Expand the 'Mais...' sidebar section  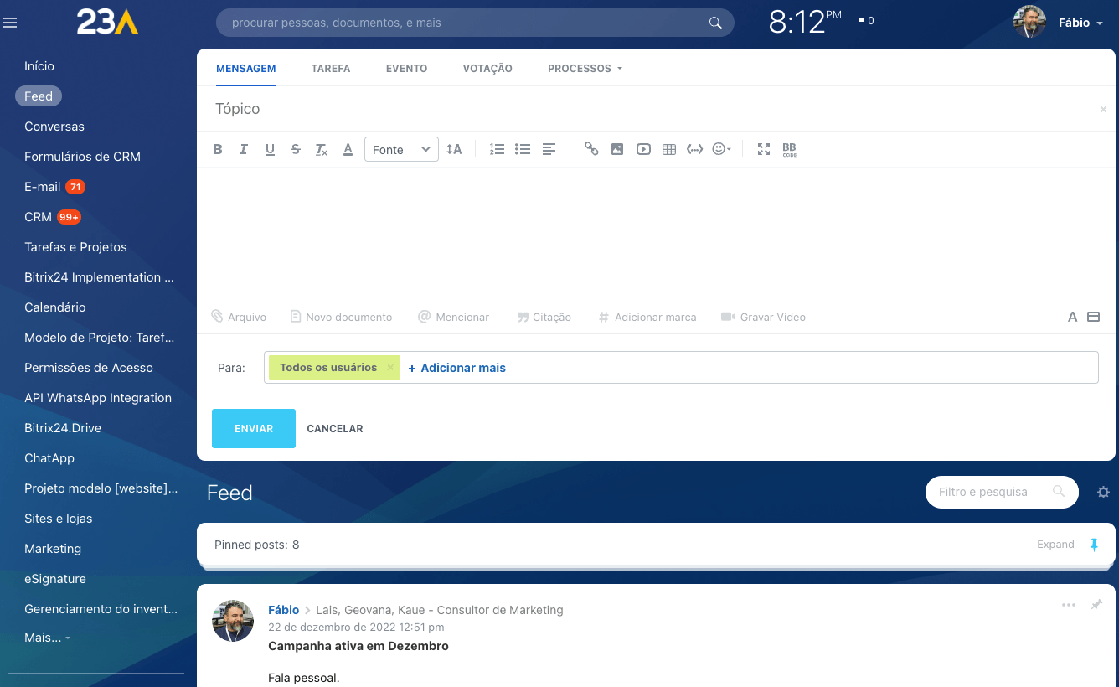point(44,638)
